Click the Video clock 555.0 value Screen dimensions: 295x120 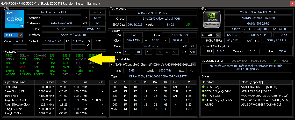pos(282,51)
